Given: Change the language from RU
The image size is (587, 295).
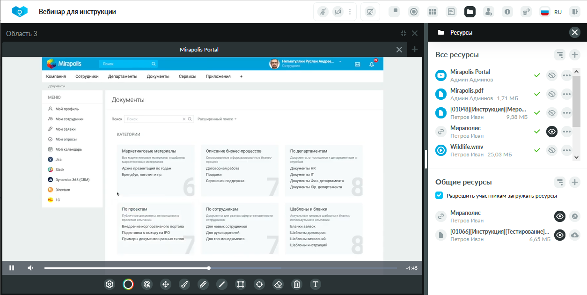Looking at the screenshot, I should click(x=551, y=12).
